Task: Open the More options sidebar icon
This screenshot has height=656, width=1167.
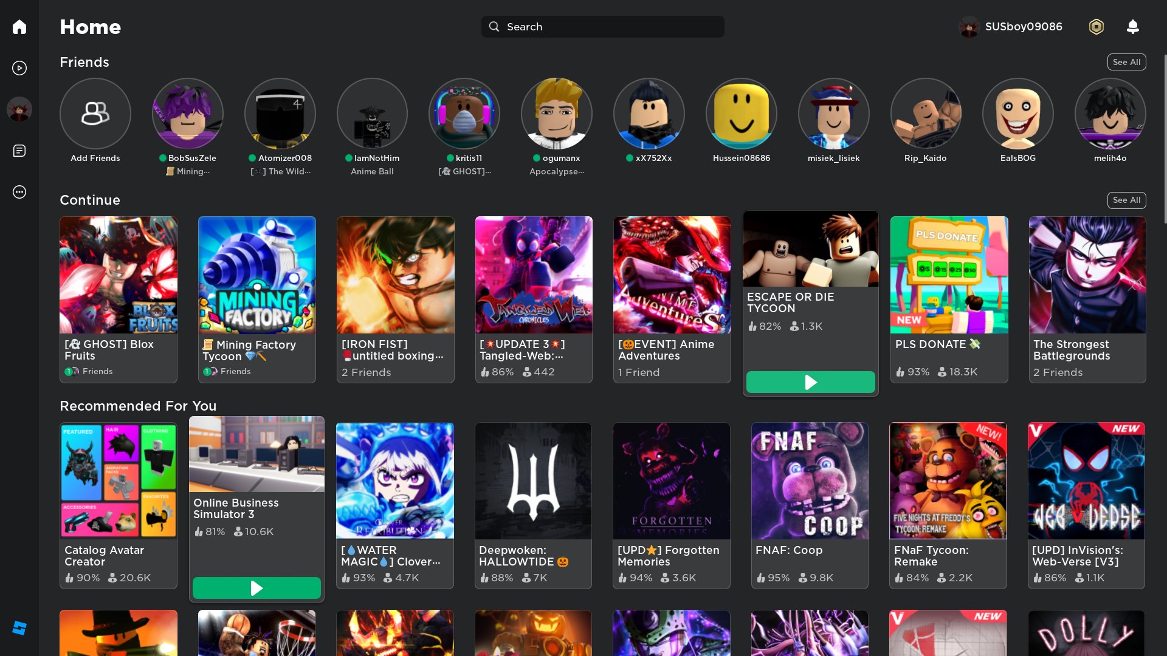Action: tap(19, 192)
